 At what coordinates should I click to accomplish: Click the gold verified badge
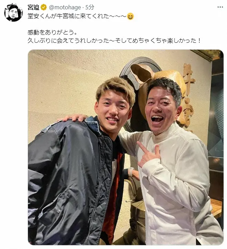click(x=44, y=7)
